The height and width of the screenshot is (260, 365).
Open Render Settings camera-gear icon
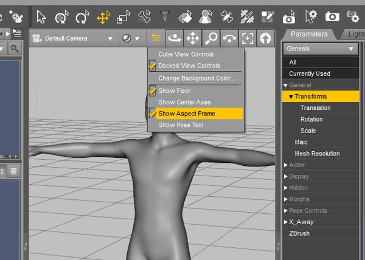[x=353, y=17]
